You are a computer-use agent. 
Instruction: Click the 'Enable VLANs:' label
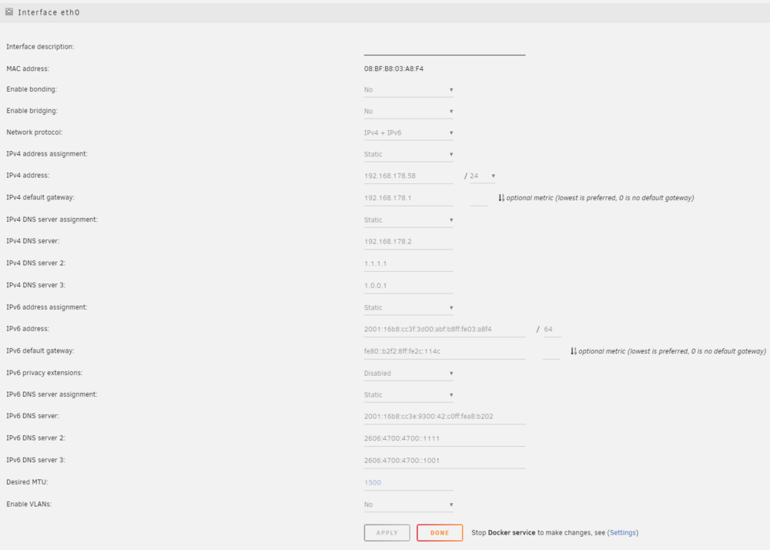coord(29,505)
